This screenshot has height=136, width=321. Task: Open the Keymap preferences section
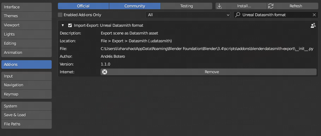27,94
